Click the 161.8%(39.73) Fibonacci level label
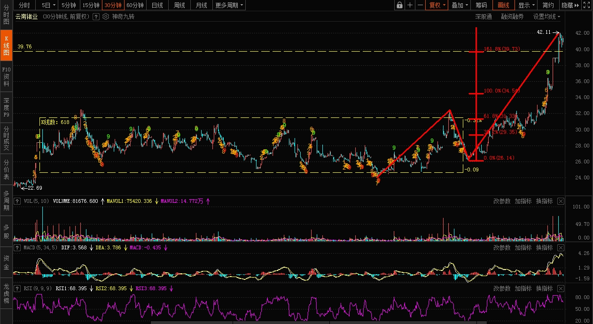Image resolution: width=593 pixels, height=324 pixels. pyautogui.click(x=501, y=49)
